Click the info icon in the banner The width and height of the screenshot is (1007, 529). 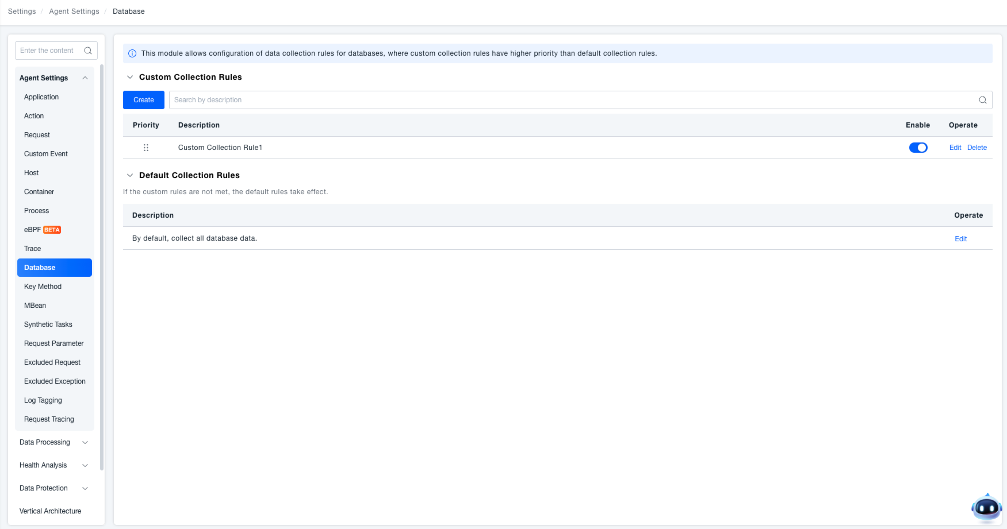click(132, 53)
